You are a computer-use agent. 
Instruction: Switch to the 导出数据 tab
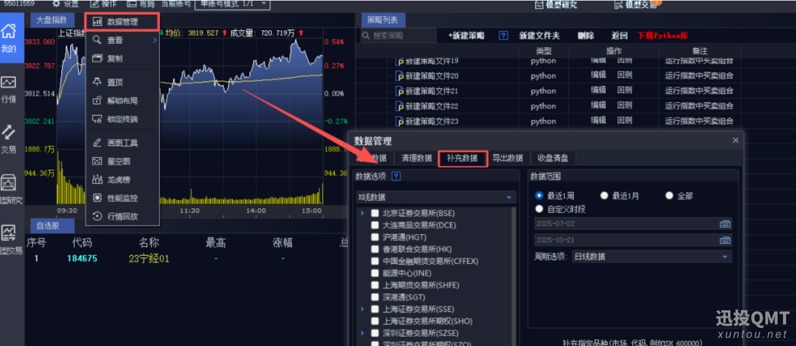coord(507,158)
